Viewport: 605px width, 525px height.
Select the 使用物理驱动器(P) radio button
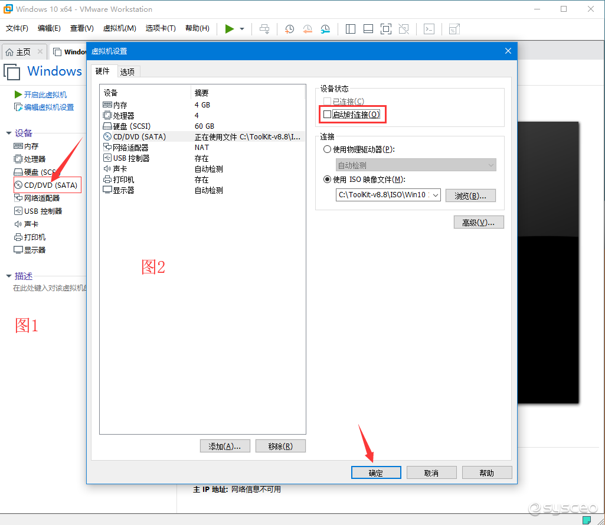pyautogui.click(x=327, y=149)
